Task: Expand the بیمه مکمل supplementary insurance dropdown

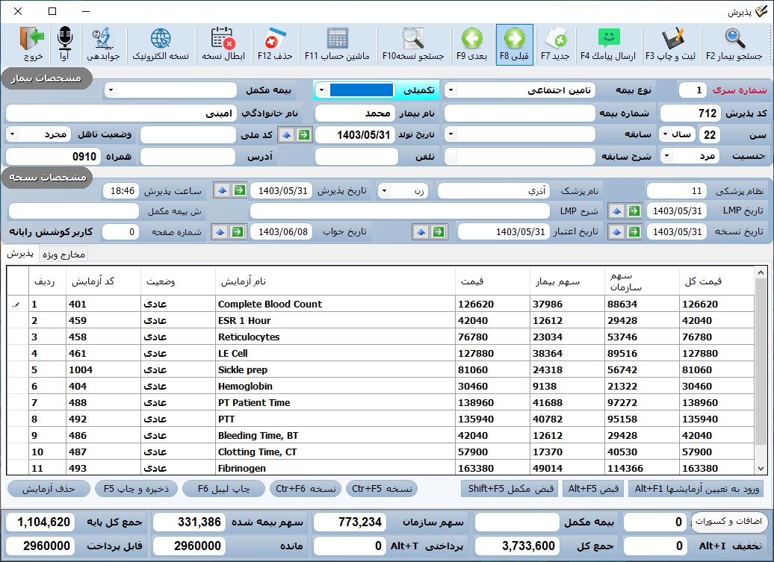Action: (x=111, y=90)
